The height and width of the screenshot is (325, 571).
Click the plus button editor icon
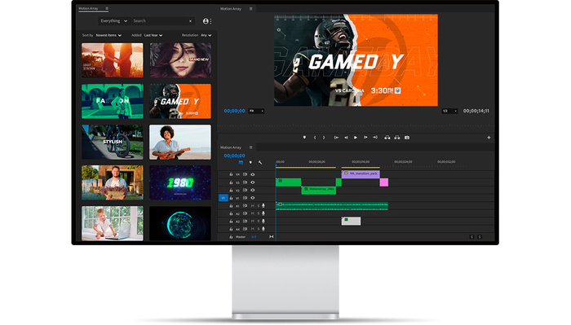click(x=489, y=138)
